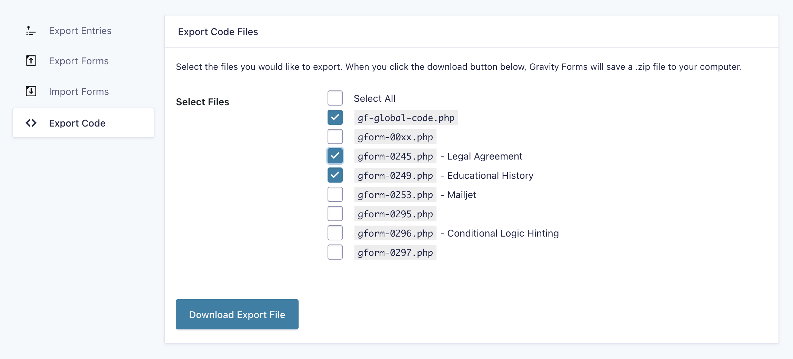Click the Export Forms upload icon

point(31,61)
